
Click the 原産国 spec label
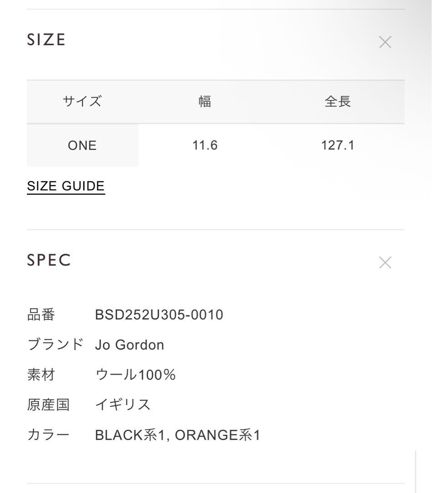pos(49,404)
